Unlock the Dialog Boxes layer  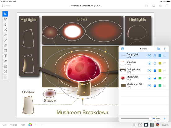pos(155,70)
